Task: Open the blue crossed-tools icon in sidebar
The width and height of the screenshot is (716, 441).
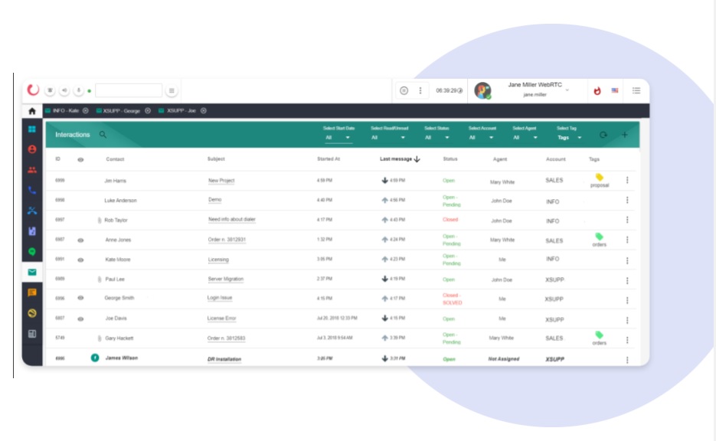Action: click(32, 211)
